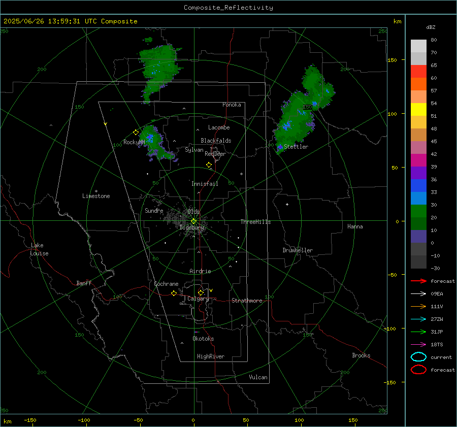This screenshot has width=457, height=427.
Task: Click the Sylvan label
Action: click(194, 150)
